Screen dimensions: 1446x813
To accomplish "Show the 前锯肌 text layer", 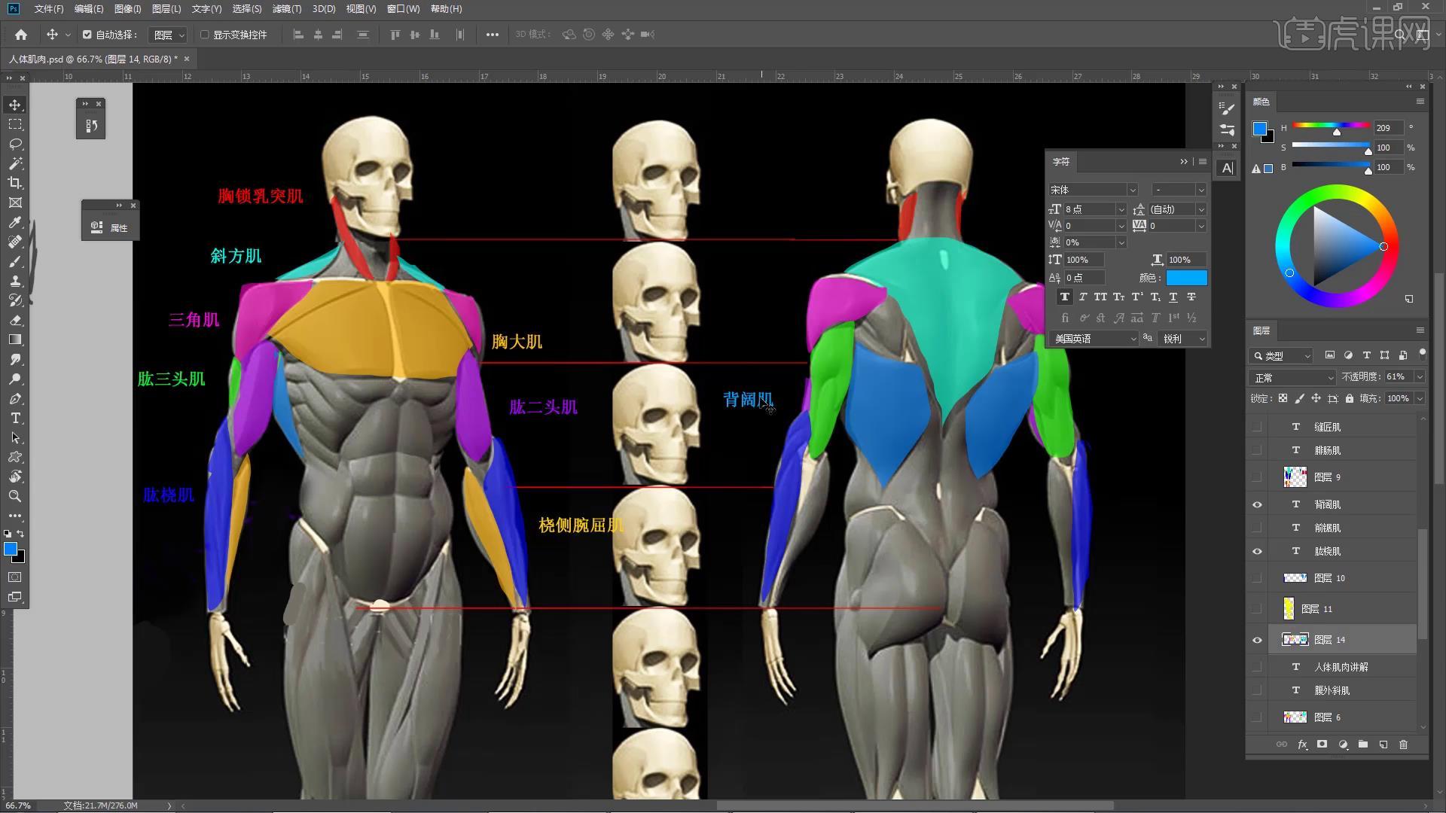I will coord(1257,528).
